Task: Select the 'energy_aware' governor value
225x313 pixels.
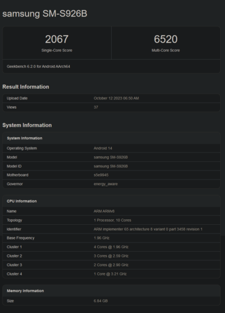Action: 106,184
